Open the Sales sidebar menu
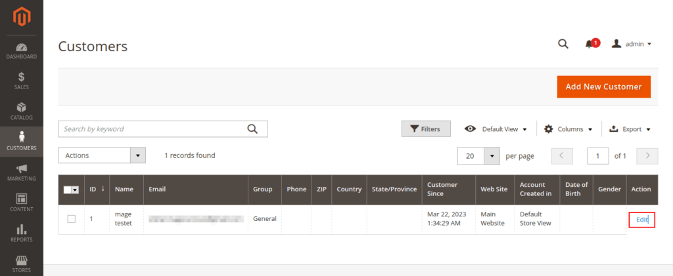Viewport: 673px width, 276px height. pyautogui.click(x=22, y=81)
